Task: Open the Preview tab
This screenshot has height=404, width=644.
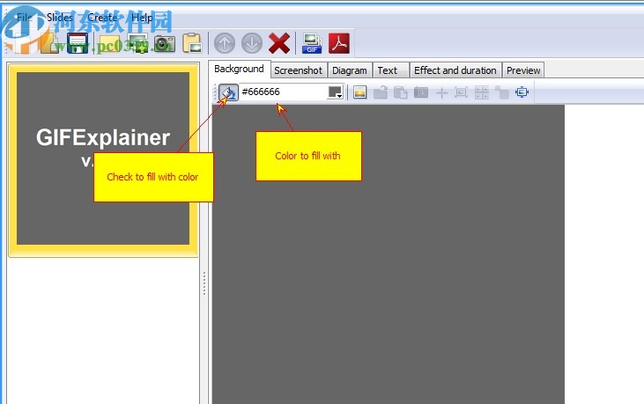Action: pyautogui.click(x=523, y=70)
